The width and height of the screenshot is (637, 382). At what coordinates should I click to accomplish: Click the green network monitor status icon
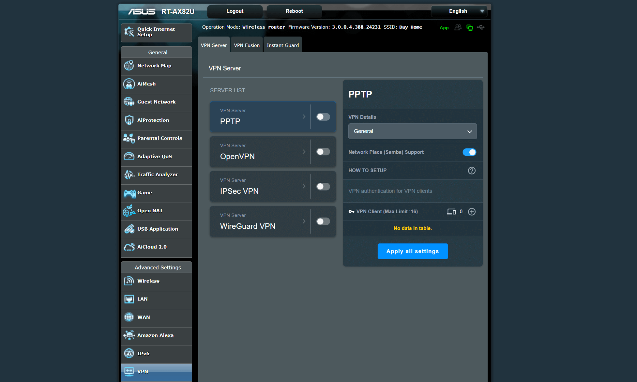tap(469, 28)
